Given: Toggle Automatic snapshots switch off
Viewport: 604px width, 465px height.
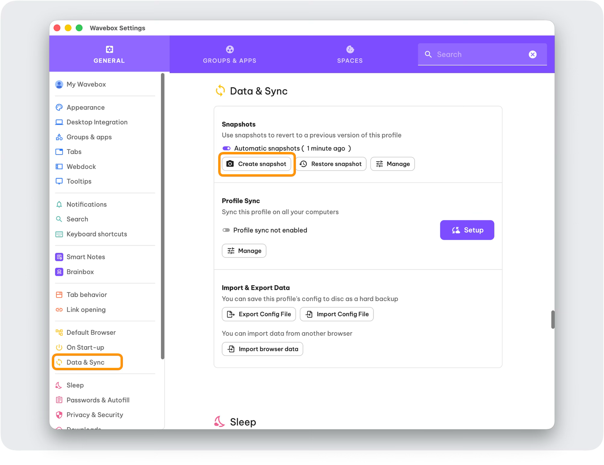Looking at the screenshot, I should (x=226, y=148).
